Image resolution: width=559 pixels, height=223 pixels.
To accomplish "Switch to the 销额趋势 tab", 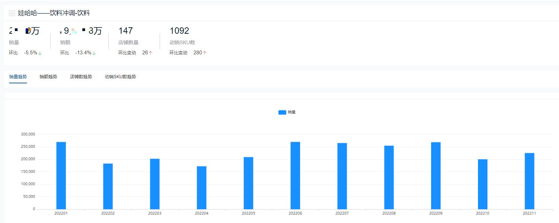I will click(48, 77).
